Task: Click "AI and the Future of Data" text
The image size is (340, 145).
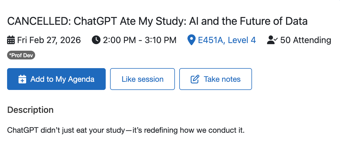Action: (x=247, y=21)
